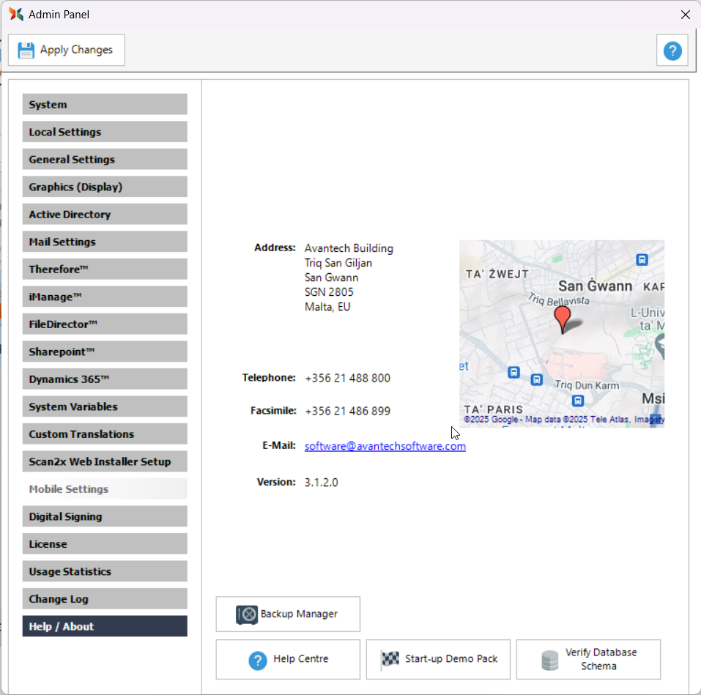Click the Start-up Demo Pack checkered flag icon
The image size is (701, 695).
point(390,659)
